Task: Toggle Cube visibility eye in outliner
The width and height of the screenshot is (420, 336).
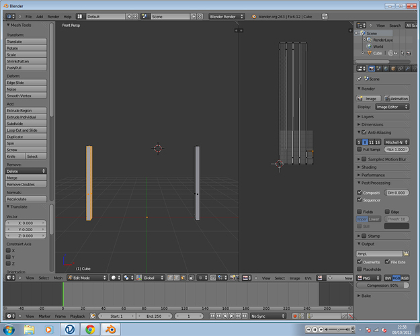Action: click(396, 53)
